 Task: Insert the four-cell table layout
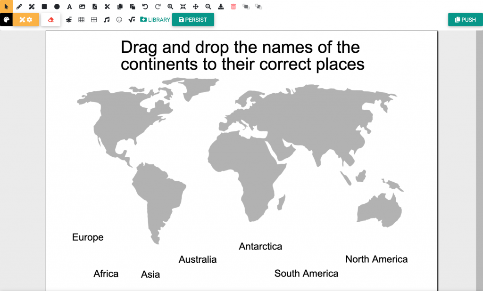coord(94,20)
